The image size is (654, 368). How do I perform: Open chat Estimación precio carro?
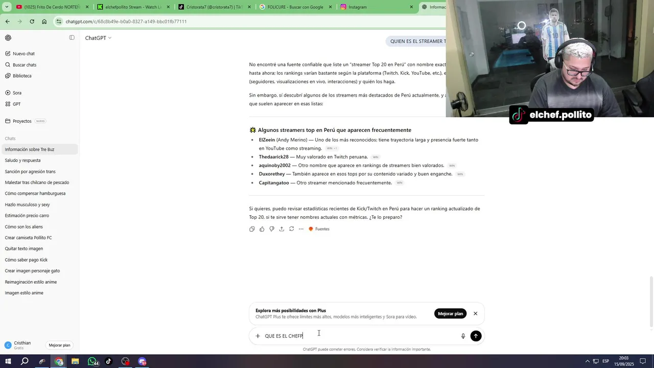[40, 216]
